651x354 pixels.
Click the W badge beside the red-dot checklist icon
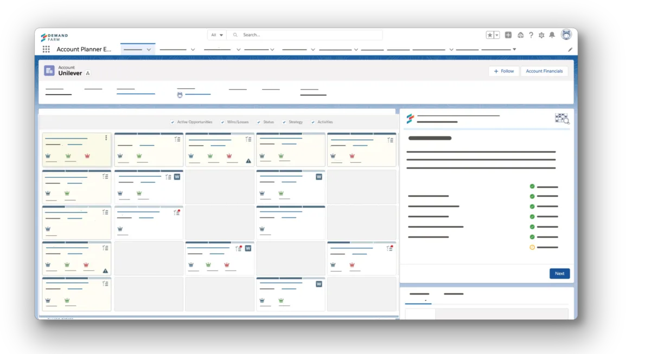[248, 248]
